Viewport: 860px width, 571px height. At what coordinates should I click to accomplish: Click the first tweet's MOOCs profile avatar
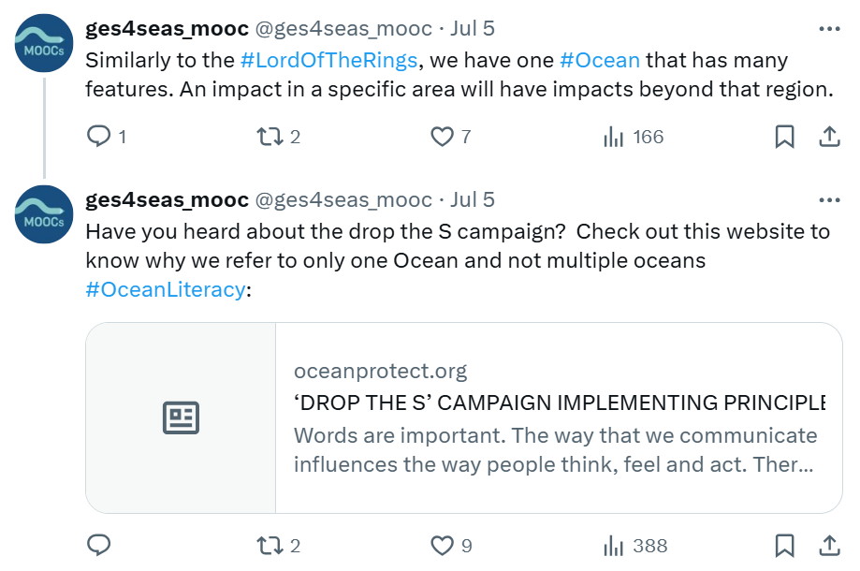point(44,44)
